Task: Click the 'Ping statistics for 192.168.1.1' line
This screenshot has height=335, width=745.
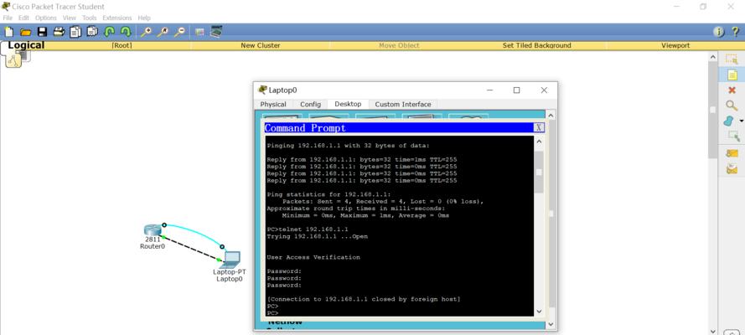Action: click(x=329, y=194)
